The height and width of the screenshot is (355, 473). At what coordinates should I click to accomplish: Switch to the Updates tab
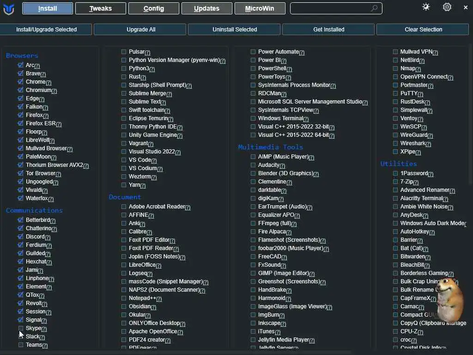(206, 8)
